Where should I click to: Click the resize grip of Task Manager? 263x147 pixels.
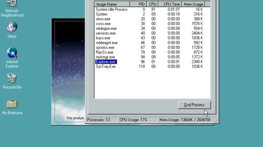click(x=216, y=120)
